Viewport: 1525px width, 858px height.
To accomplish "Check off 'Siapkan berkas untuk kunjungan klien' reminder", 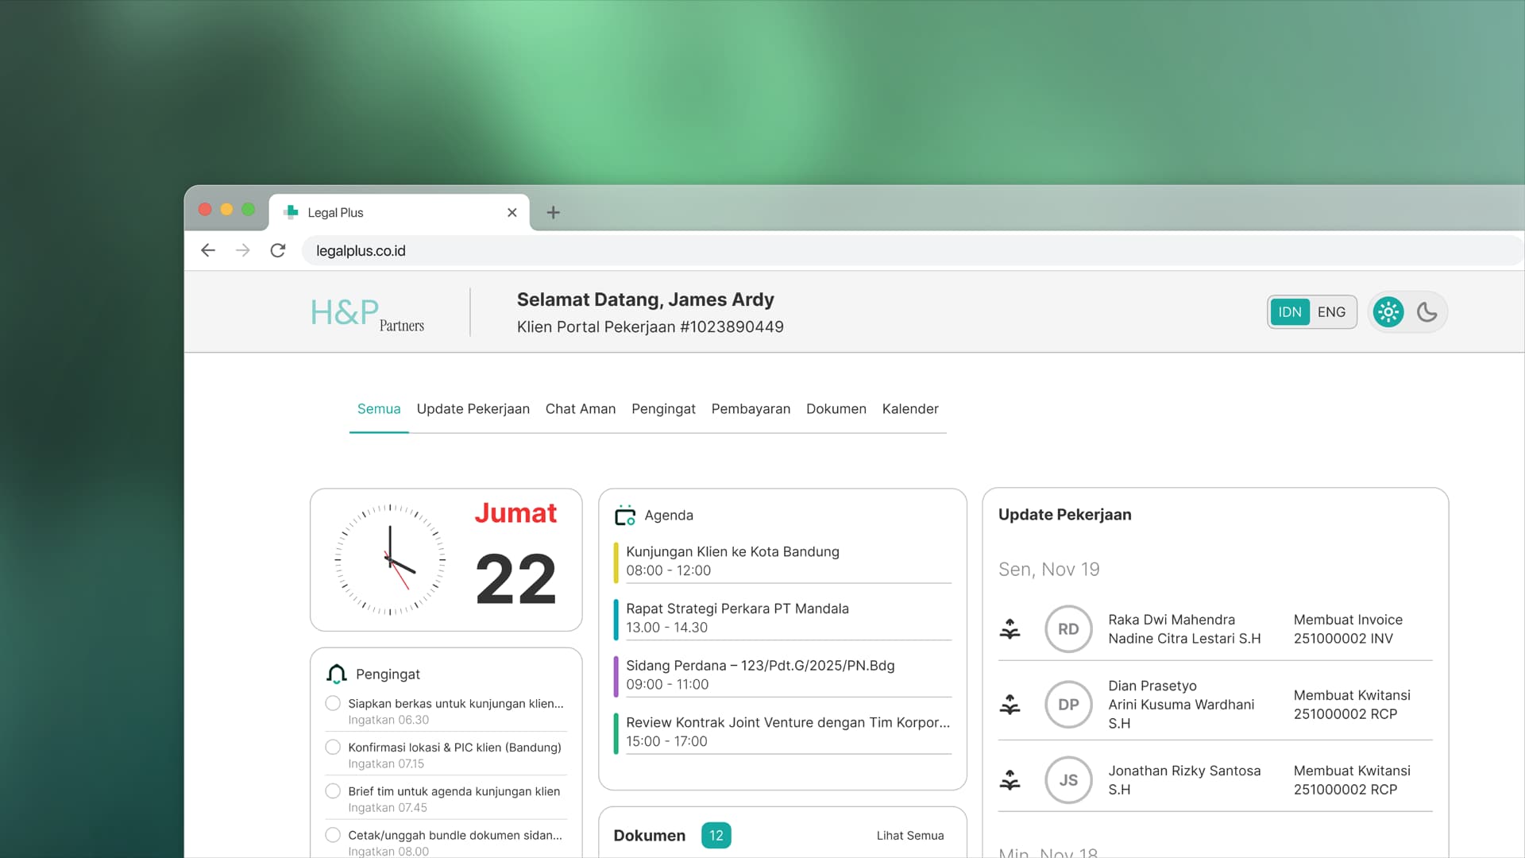I will coord(334,704).
